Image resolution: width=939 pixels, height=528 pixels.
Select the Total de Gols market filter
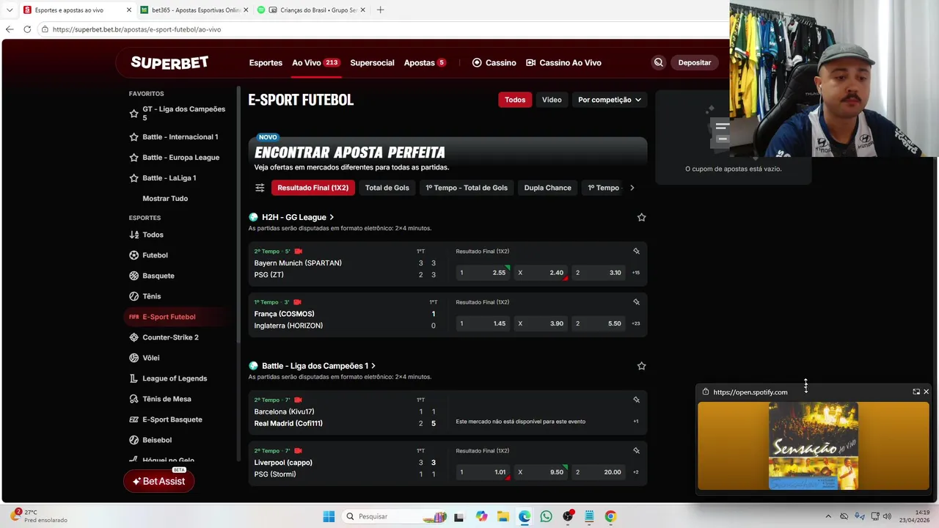point(387,188)
